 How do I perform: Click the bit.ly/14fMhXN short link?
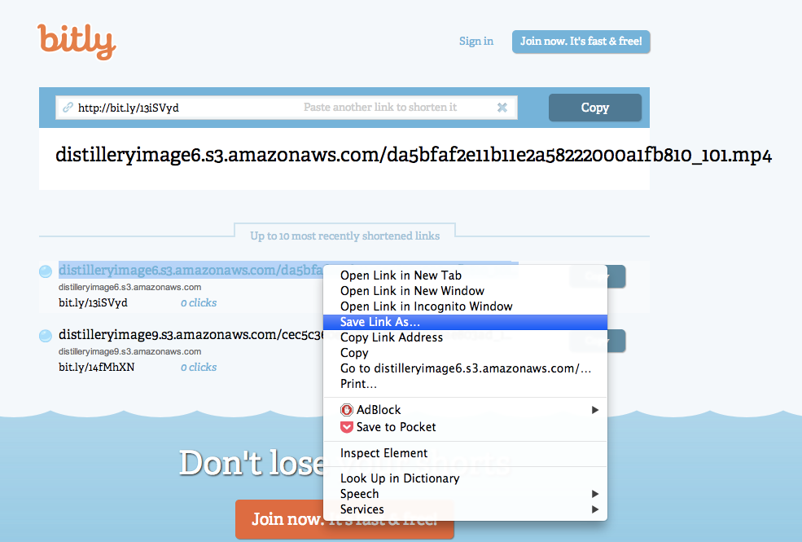[97, 367]
